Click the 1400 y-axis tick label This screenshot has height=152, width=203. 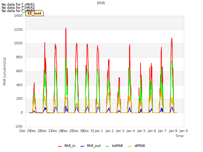pos(18,16)
